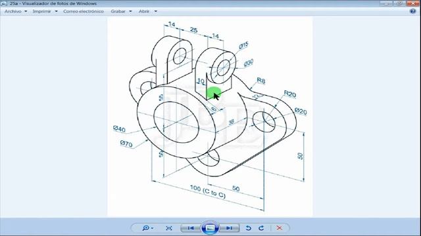Click the Ø40 dimension label
This screenshot has height=236, width=421.
pyautogui.click(x=119, y=129)
